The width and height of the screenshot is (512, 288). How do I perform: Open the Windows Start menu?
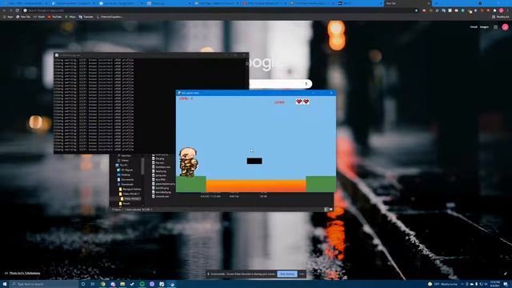click(5, 284)
